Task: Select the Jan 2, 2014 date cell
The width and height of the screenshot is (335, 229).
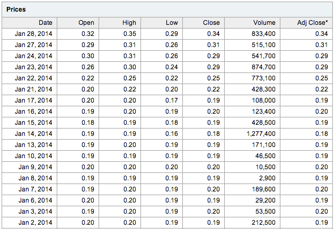Action: click(x=30, y=223)
